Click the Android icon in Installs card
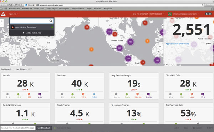This screenshot has width=214, height=132. (x=18, y=94)
